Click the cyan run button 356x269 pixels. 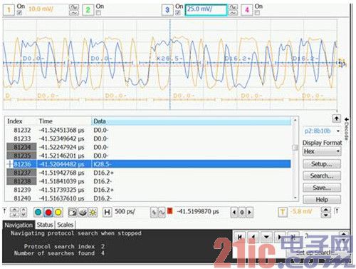coord(38,212)
